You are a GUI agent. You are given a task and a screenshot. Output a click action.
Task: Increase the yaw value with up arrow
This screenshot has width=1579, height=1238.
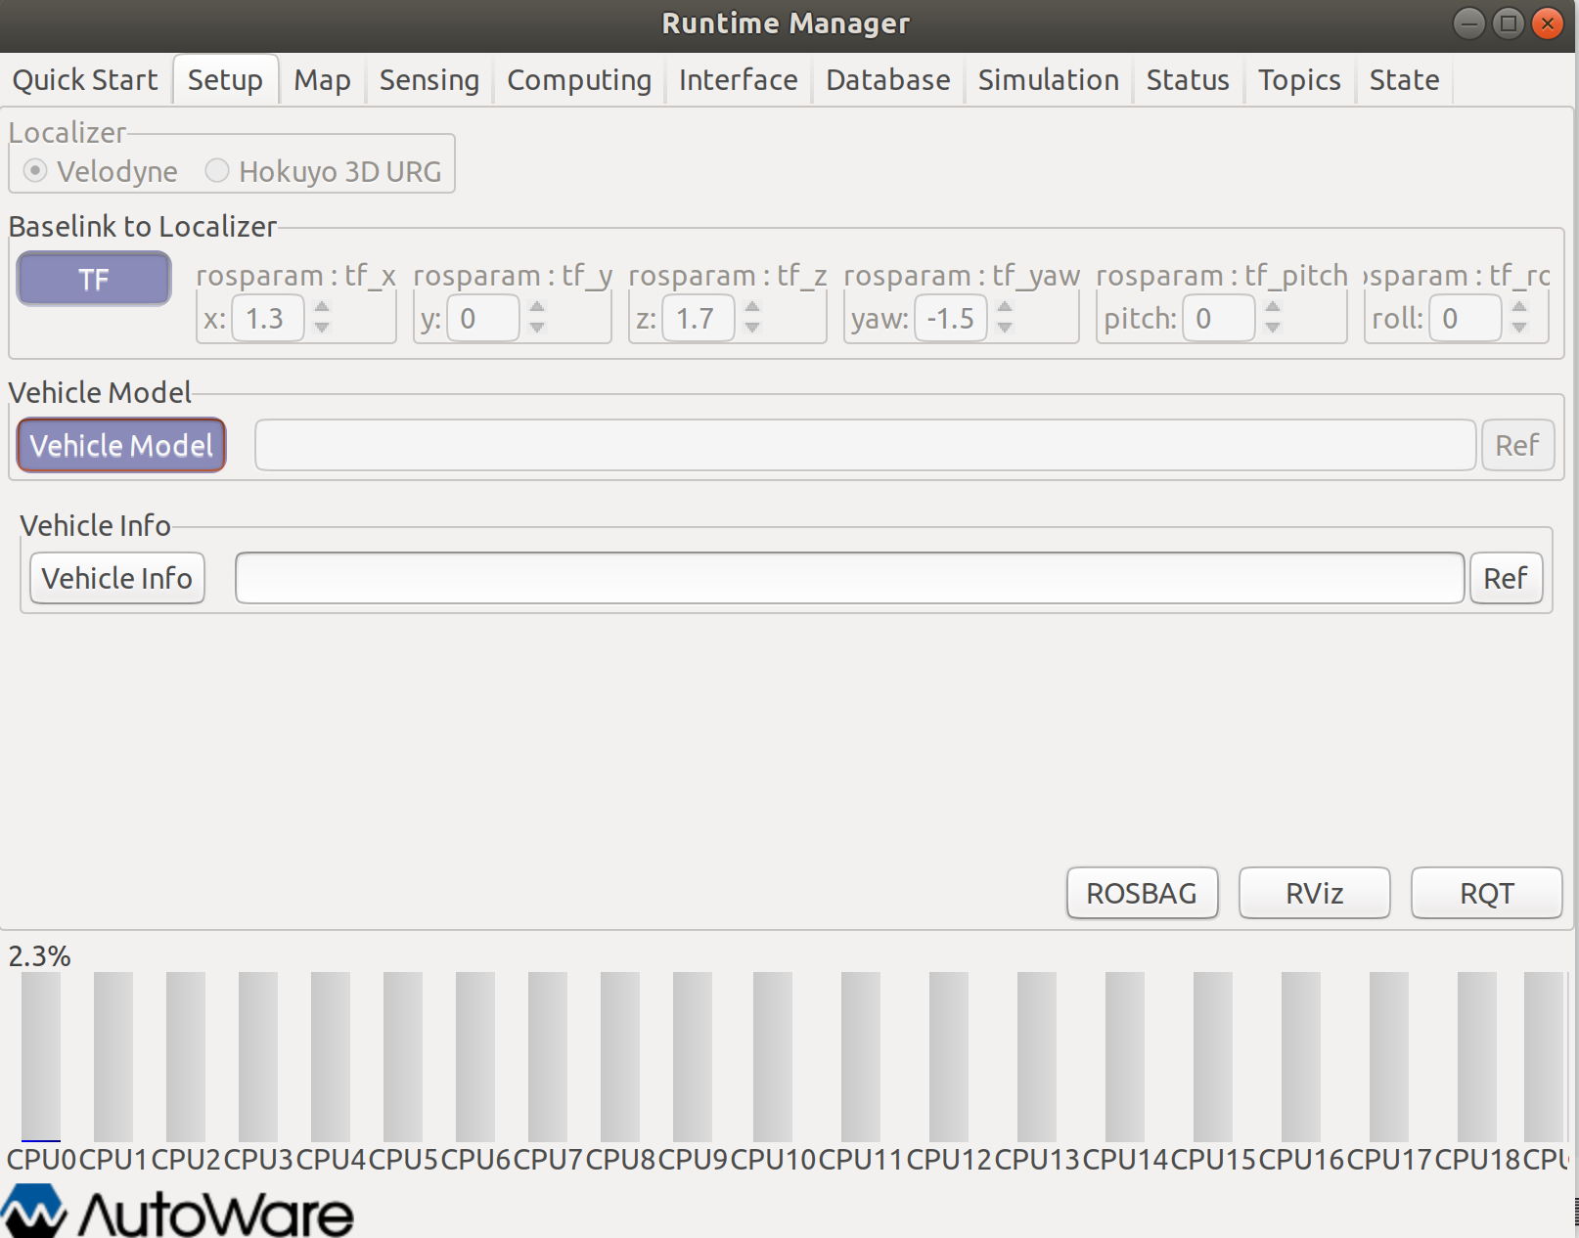point(1005,308)
